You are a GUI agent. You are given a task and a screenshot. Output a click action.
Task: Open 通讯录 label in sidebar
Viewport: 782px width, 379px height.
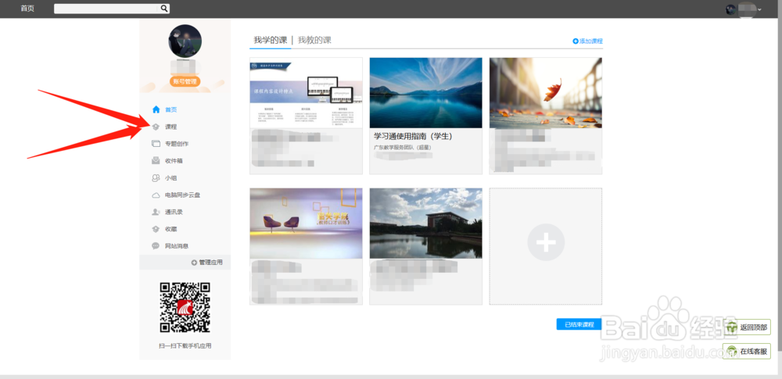pos(174,212)
